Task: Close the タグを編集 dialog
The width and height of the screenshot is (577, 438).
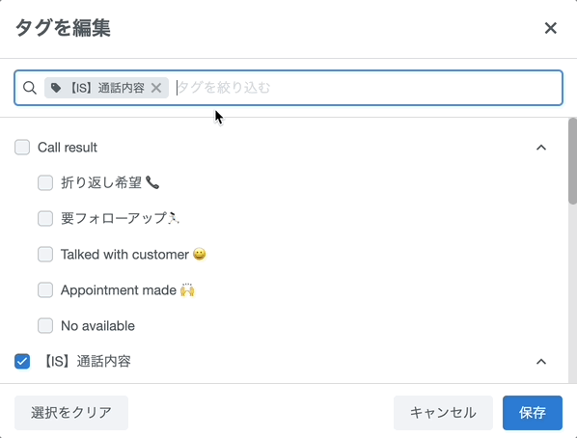Action: [x=550, y=28]
